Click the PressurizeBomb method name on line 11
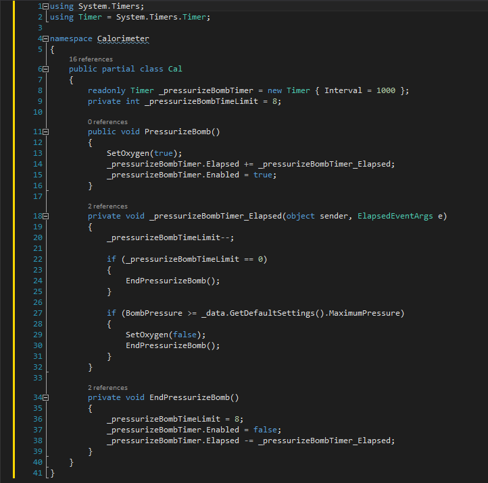This screenshot has height=483, width=488. point(178,132)
